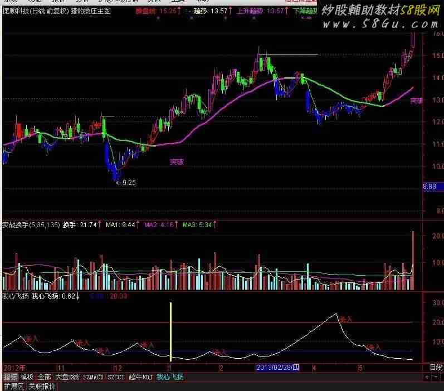Viewport: 444px width, 391px height.
Task: Click the leftmost 买入 signal label
Action: (x=31, y=338)
